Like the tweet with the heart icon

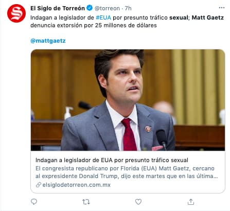(138, 202)
